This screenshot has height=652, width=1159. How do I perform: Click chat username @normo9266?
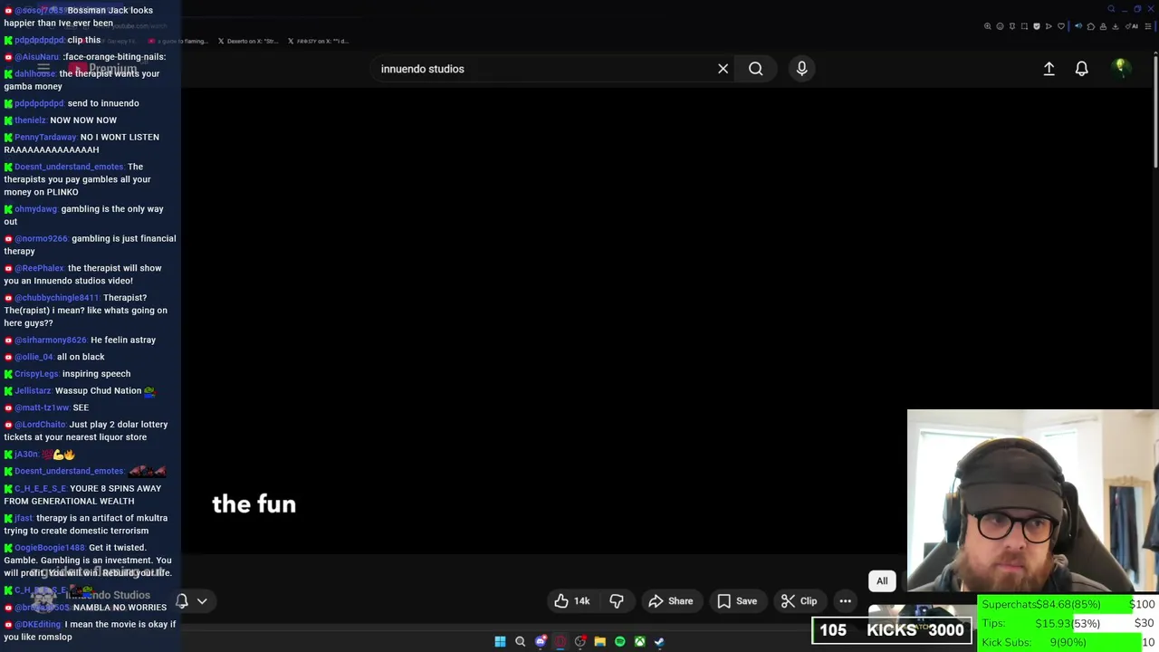pos(41,238)
